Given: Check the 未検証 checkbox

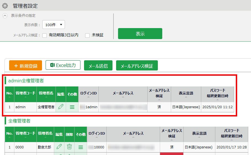Looking at the screenshot, I should click(87, 35).
